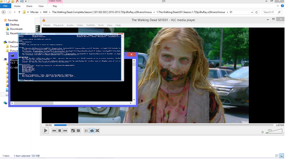Click elapsed time 03:53 label
Screen dimensions: 290x165
(x=48, y=125)
